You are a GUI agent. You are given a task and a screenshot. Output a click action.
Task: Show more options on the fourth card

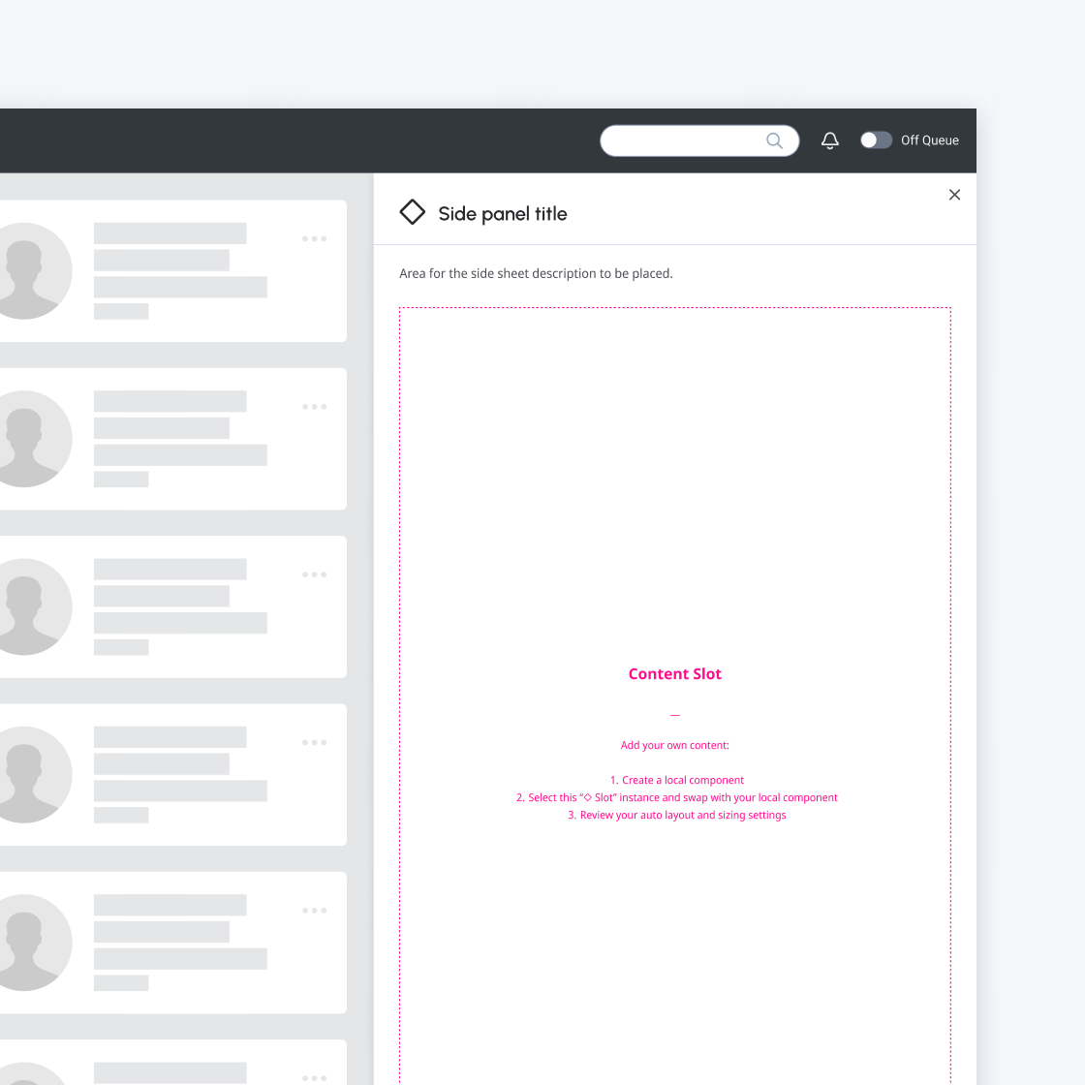314,743
